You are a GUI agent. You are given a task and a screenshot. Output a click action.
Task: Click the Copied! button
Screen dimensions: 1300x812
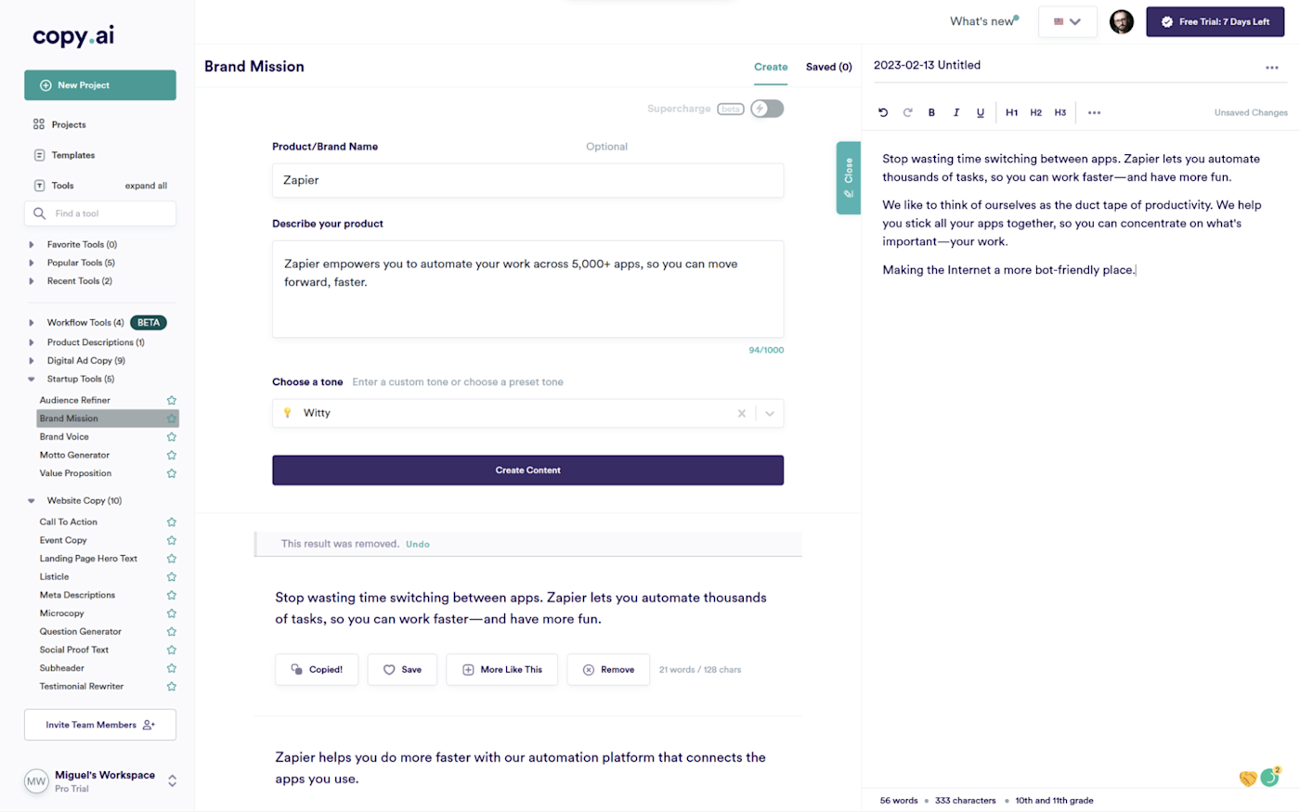coord(317,669)
